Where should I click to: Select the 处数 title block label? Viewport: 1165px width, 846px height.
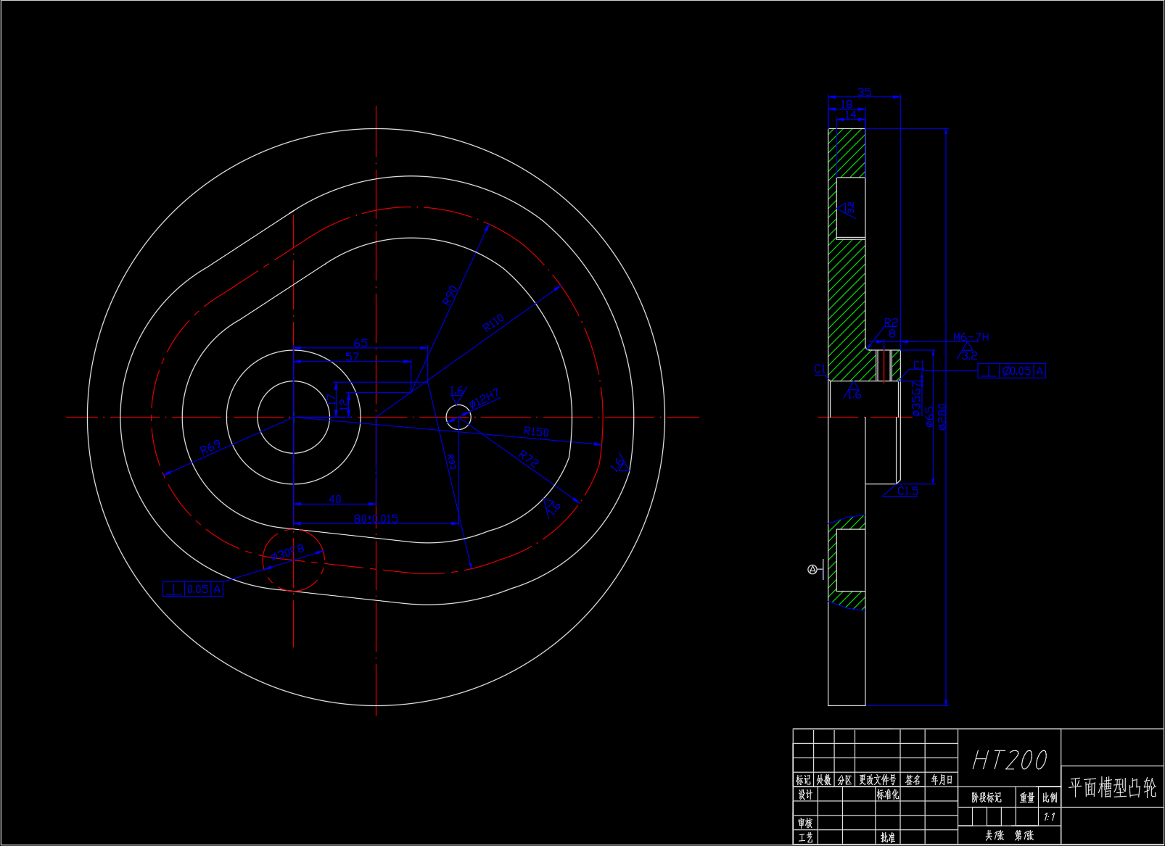(823, 780)
